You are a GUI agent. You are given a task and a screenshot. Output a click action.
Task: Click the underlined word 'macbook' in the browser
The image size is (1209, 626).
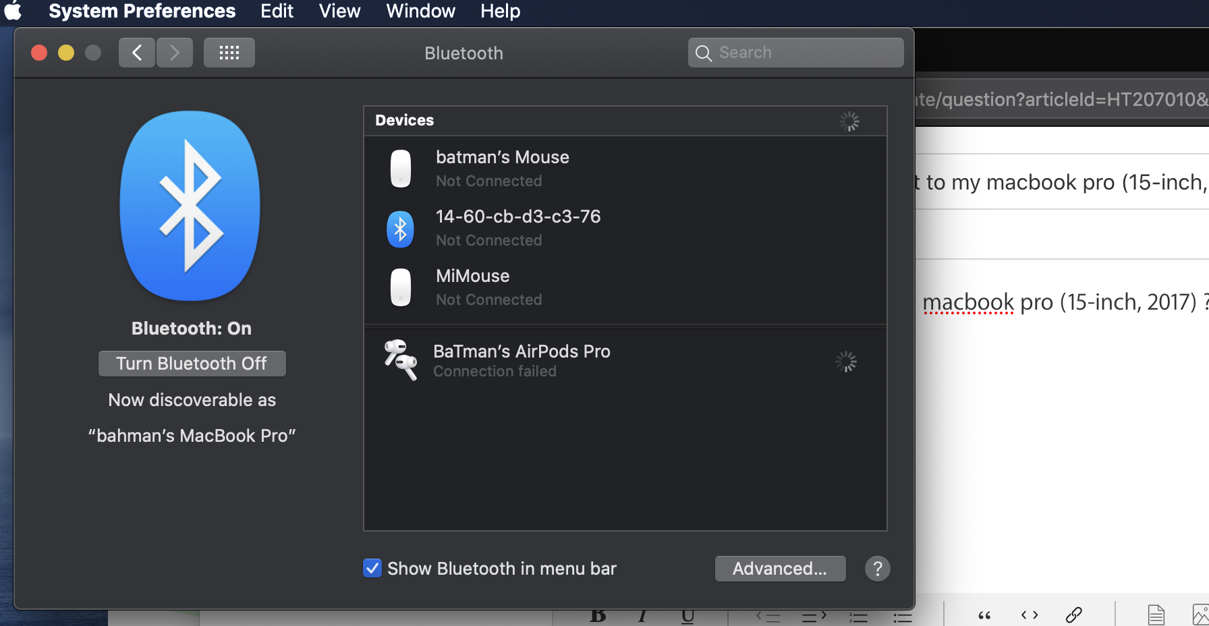coord(968,302)
